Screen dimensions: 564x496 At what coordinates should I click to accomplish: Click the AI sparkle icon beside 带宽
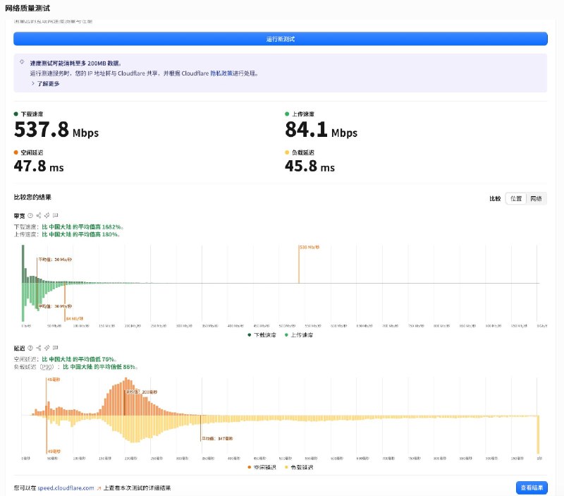pos(47,216)
